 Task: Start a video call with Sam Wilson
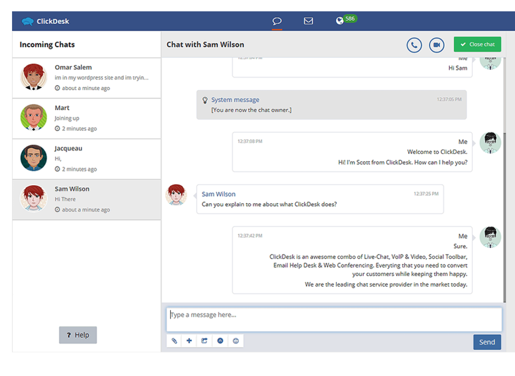click(x=437, y=45)
